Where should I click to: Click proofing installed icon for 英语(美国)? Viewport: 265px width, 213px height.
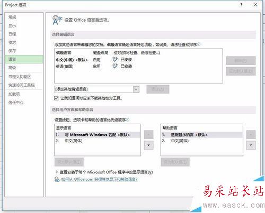(x=115, y=66)
